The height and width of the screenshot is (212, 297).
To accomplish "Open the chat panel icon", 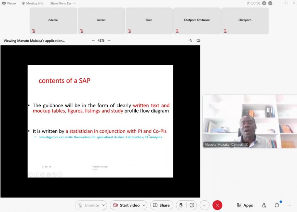I will (x=277, y=205).
